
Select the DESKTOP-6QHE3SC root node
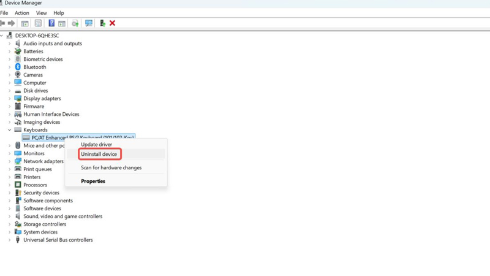click(37, 36)
